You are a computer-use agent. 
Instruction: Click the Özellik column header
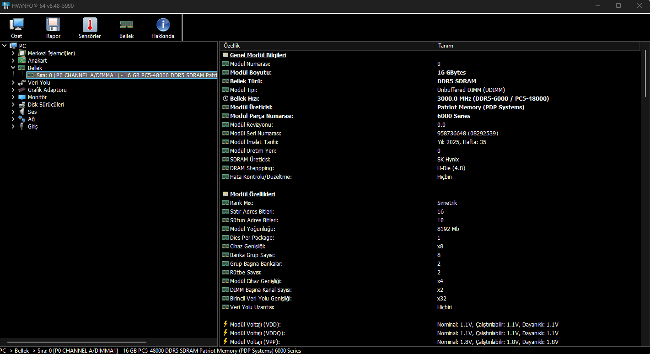point(327,46)
